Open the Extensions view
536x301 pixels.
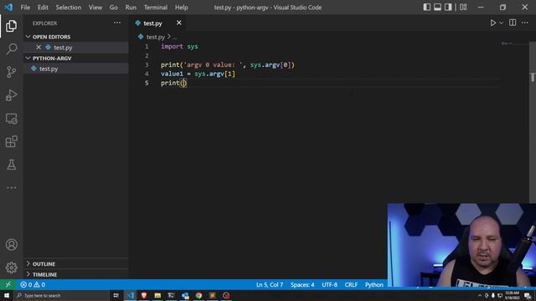[x=11, y=141]
